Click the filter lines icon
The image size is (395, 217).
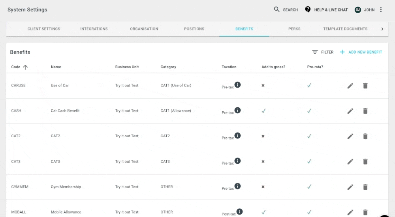[x=315, y=52]
